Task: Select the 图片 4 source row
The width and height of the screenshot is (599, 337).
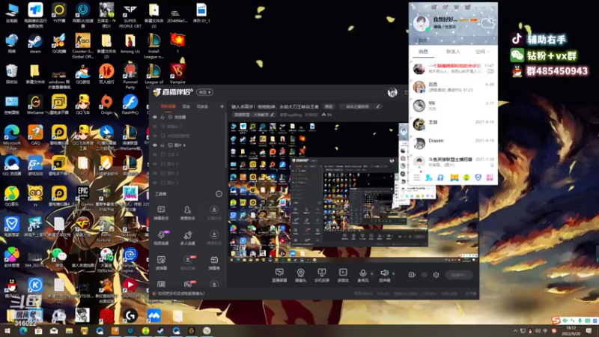Action: pyautogui.click(x=189, y=145)
